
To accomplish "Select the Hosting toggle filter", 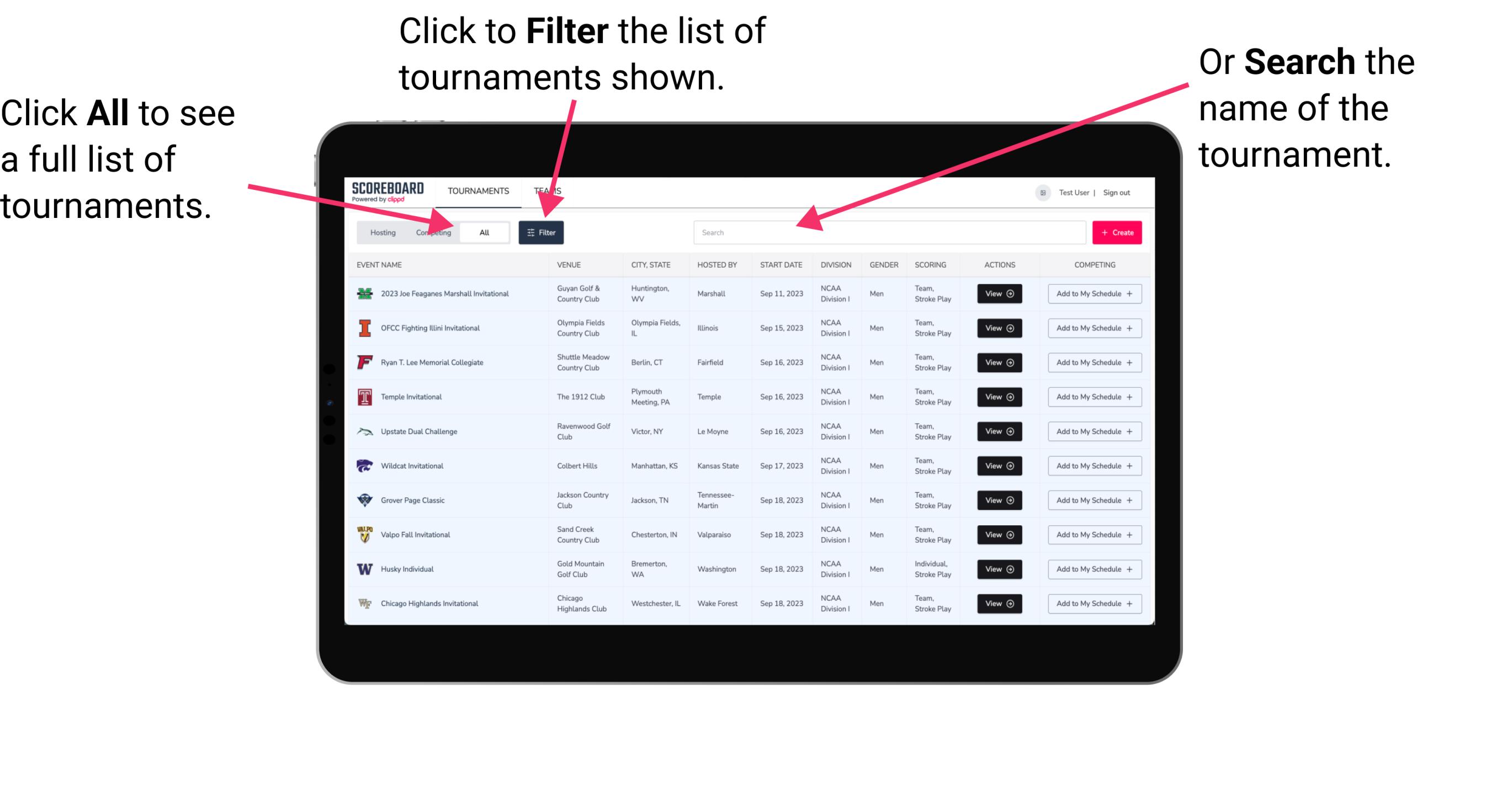I will coord(380,232).
